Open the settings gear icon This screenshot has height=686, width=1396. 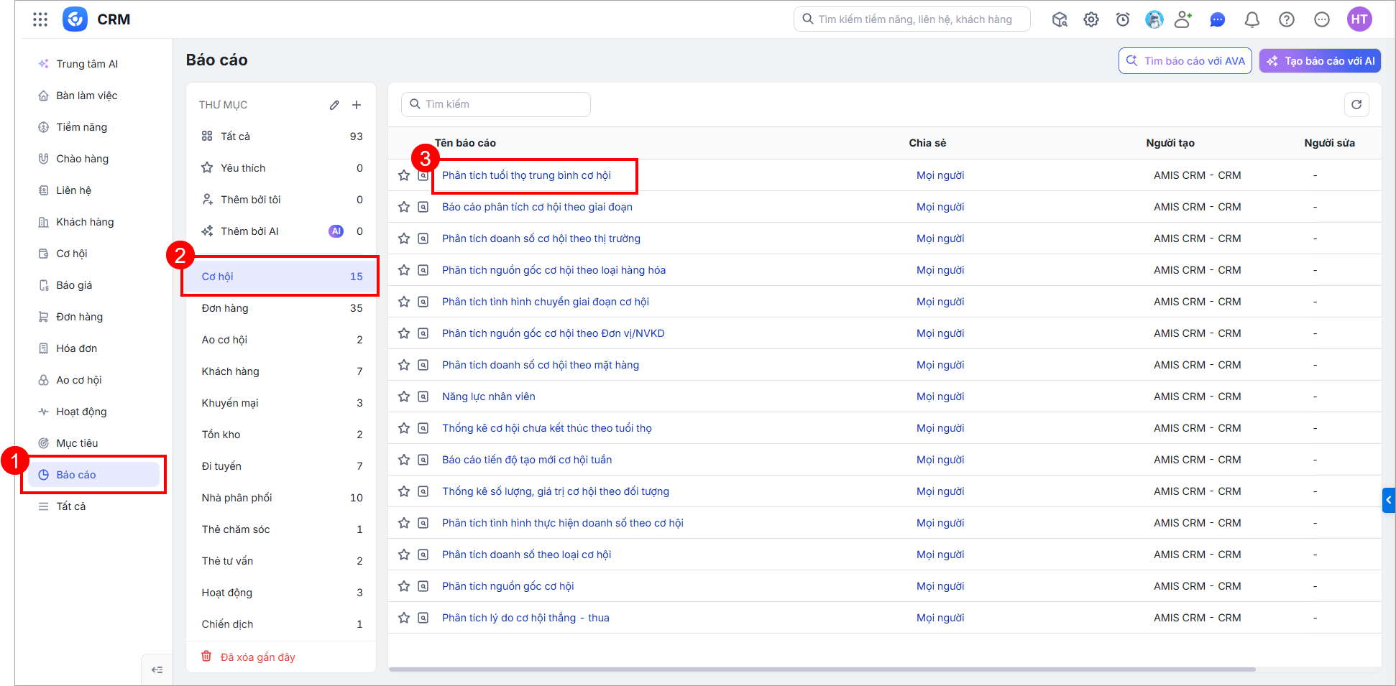(1091, 19)
